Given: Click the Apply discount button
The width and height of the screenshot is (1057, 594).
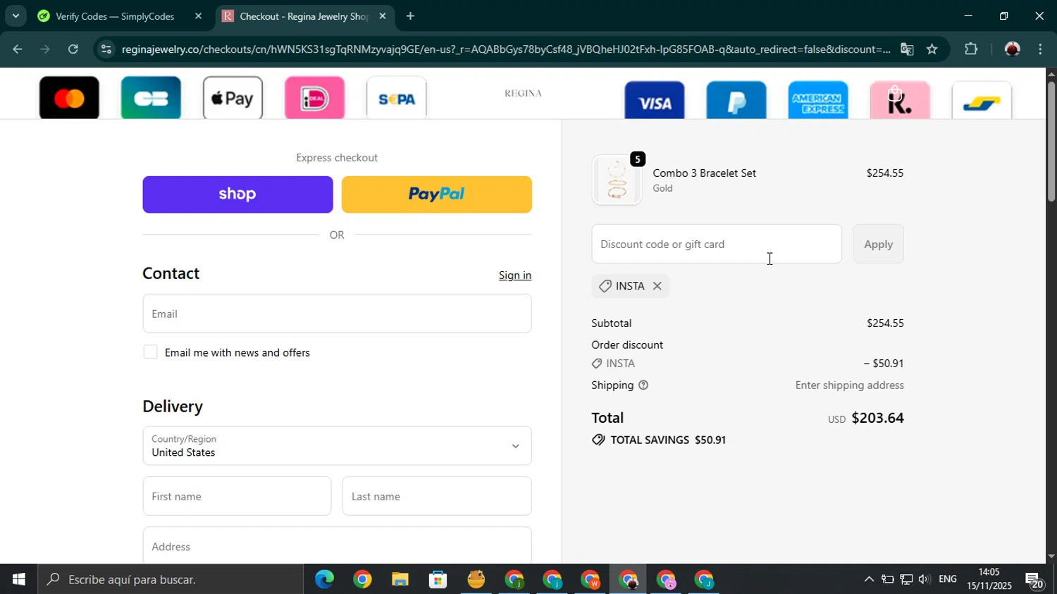Looking at the screenshot, I should tap(878, 244).
